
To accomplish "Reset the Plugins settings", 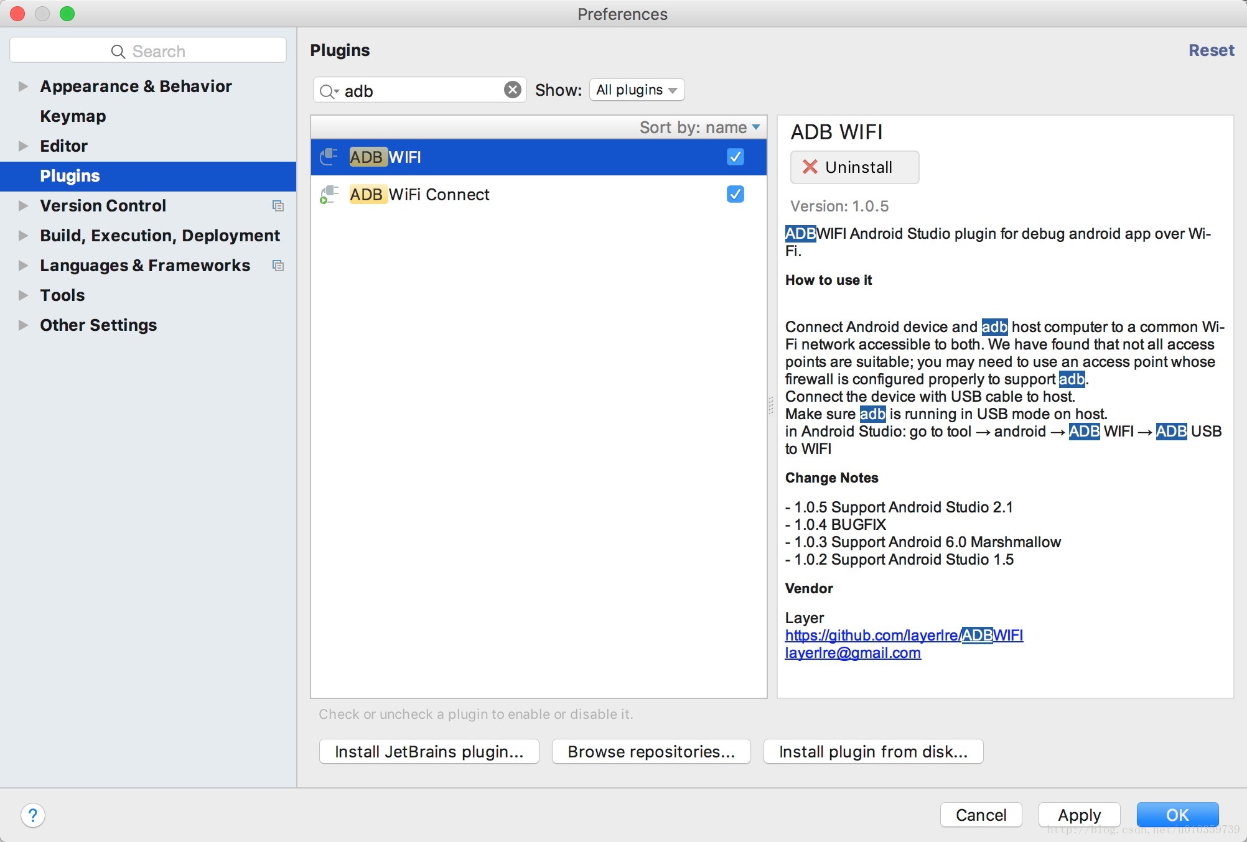I will pos(1211,50).
